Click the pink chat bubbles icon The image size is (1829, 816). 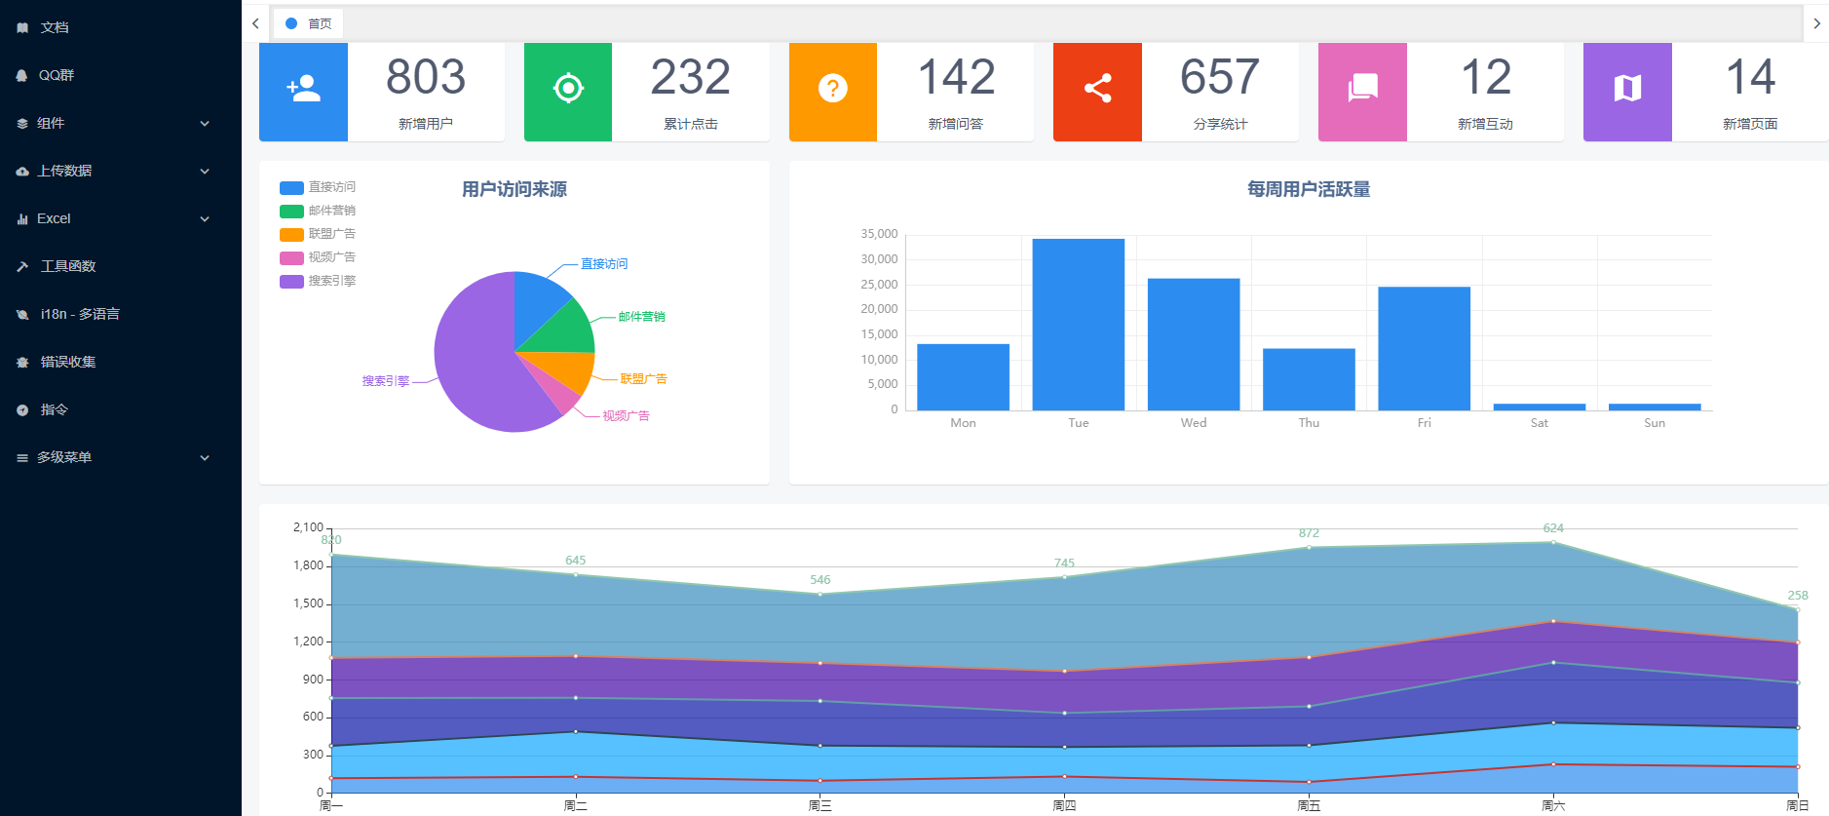click(x=1362, y=90)
